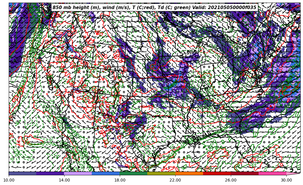Click the 26.00 colorbar tick label
Viewport: 303px width, 185px height.
(x=231, y=180)
